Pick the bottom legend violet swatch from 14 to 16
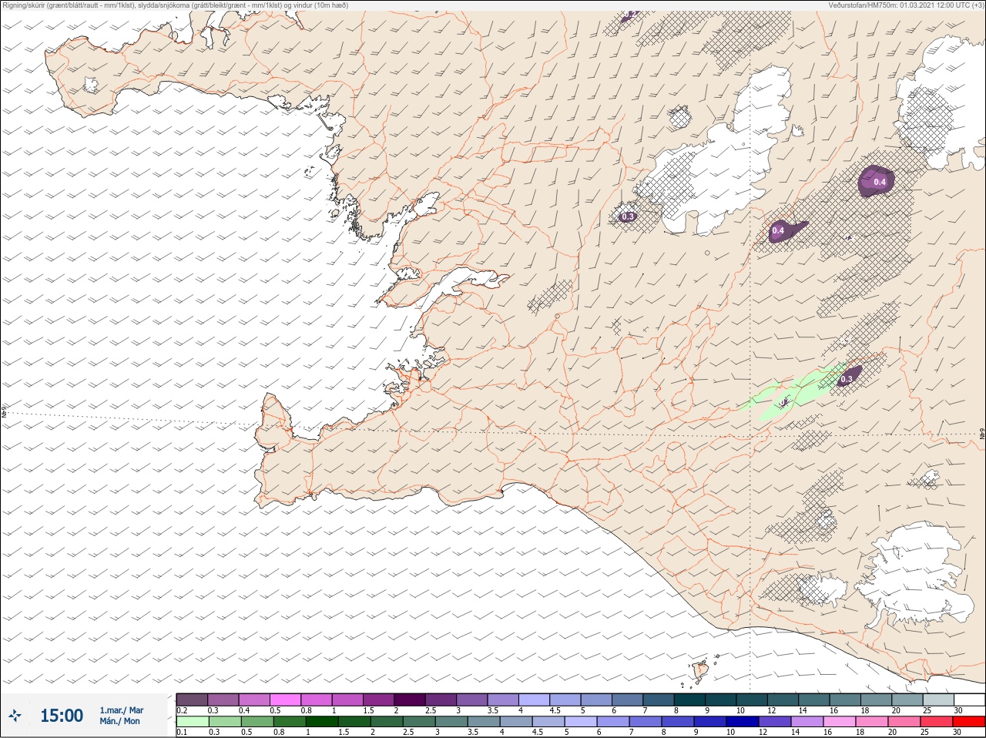Screen dimensions: 986x738 pyautogui.click(x=807, y=721)
